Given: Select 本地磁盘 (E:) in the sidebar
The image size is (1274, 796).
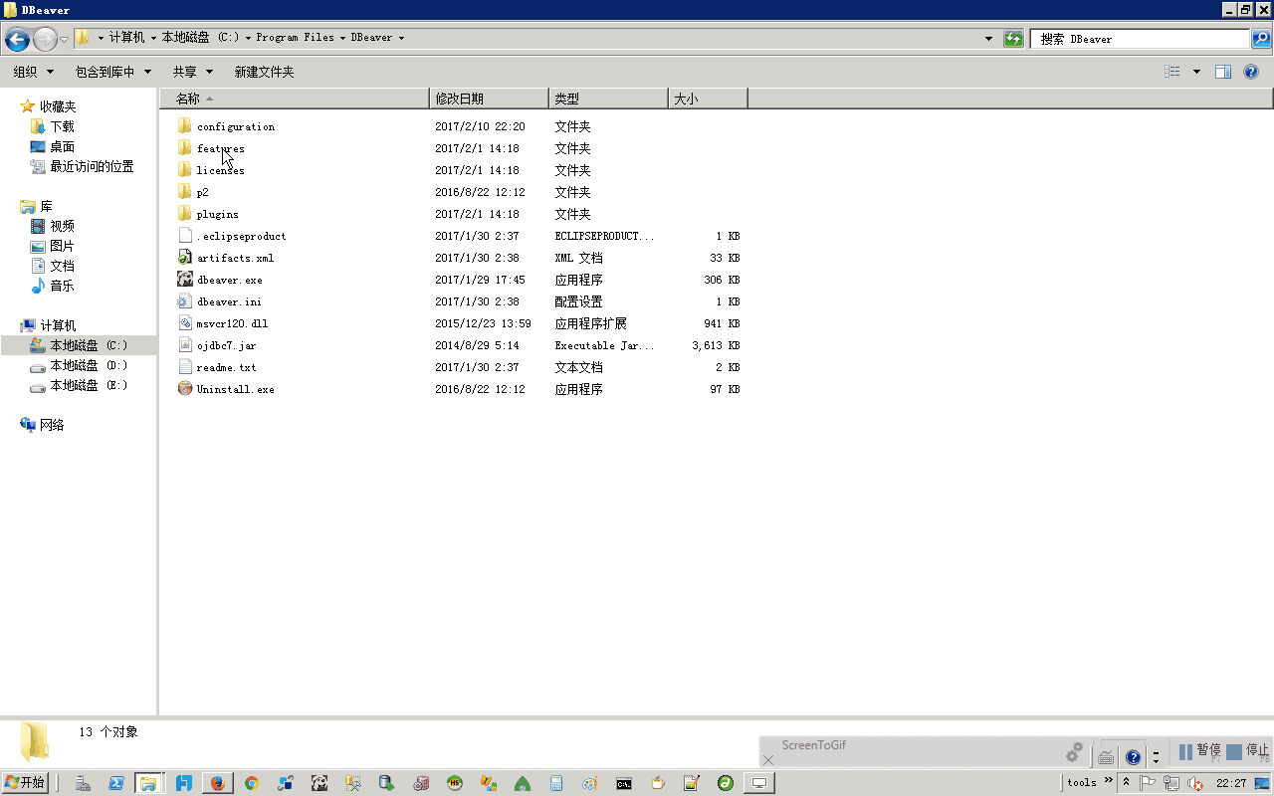Looking at the screenshot, I should point(89,385).
